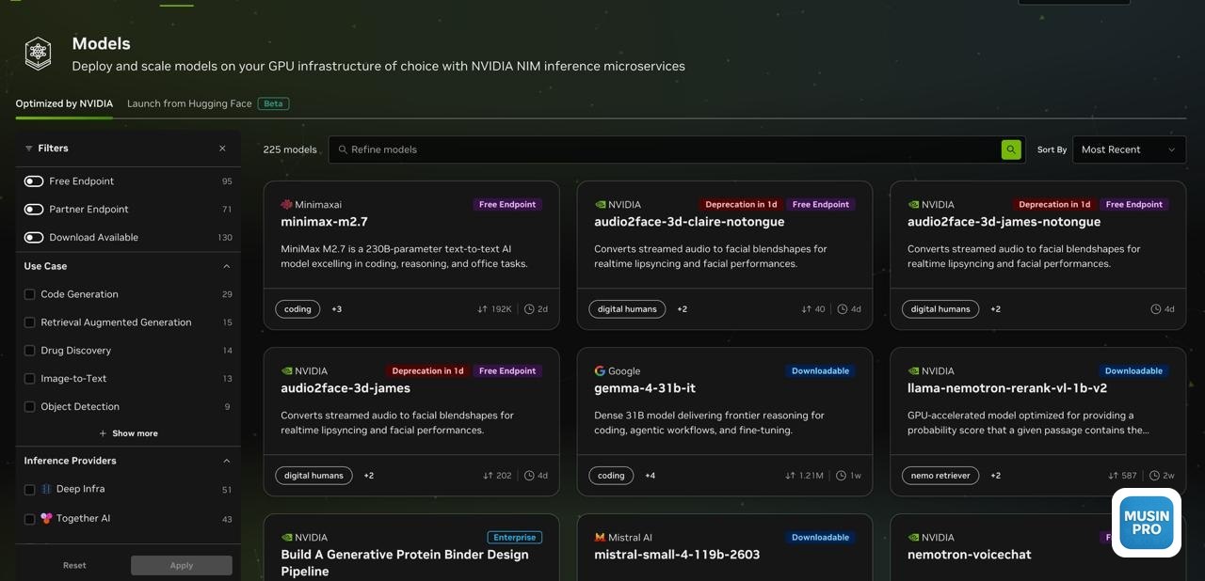Switch to Launch from Hugging Face tab
1205x581 pixels.
pyautogui.click(x=189, y=103)
